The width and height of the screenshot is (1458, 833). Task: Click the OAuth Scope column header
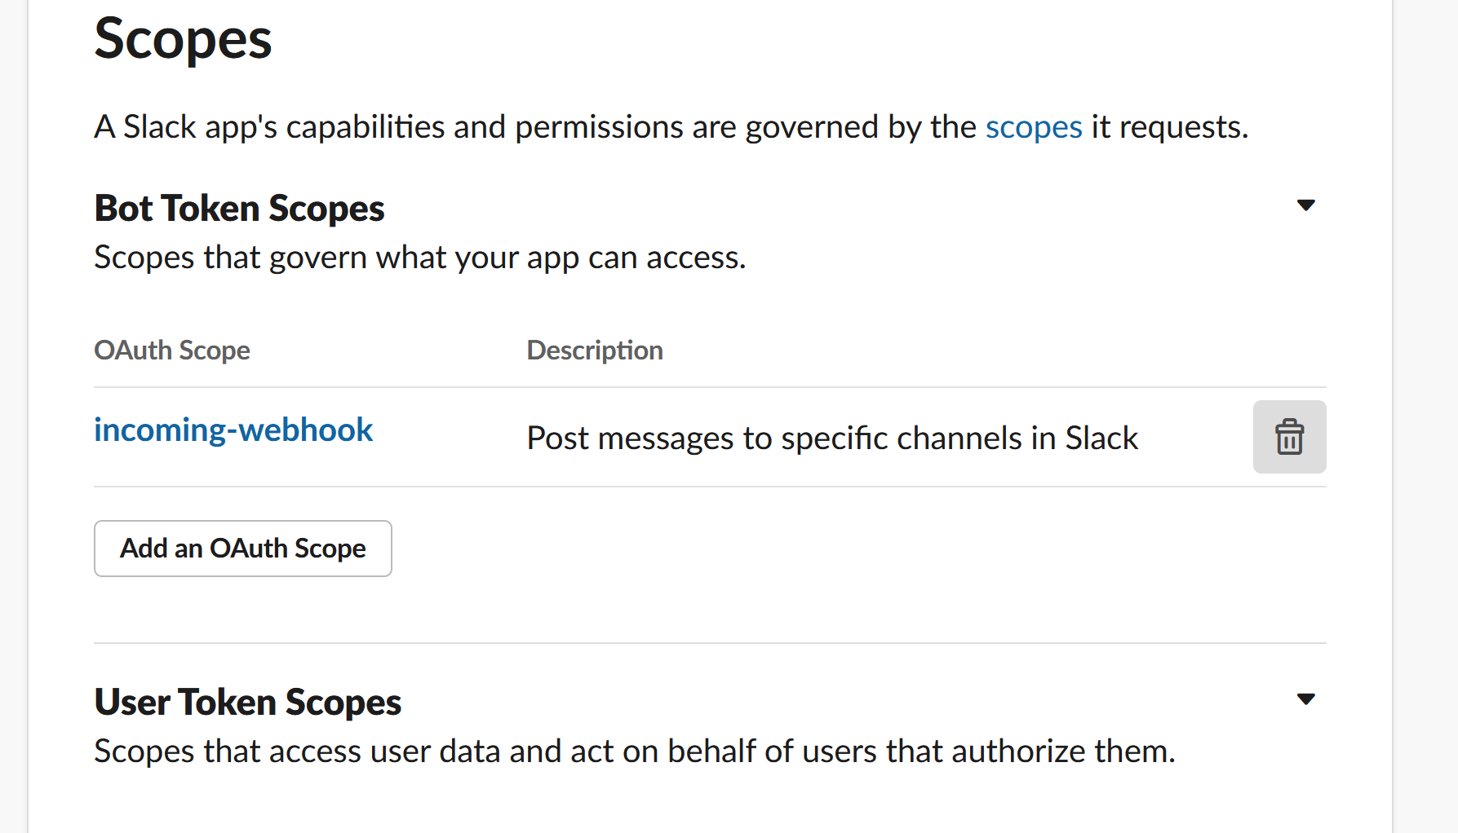tap(172, 350)
